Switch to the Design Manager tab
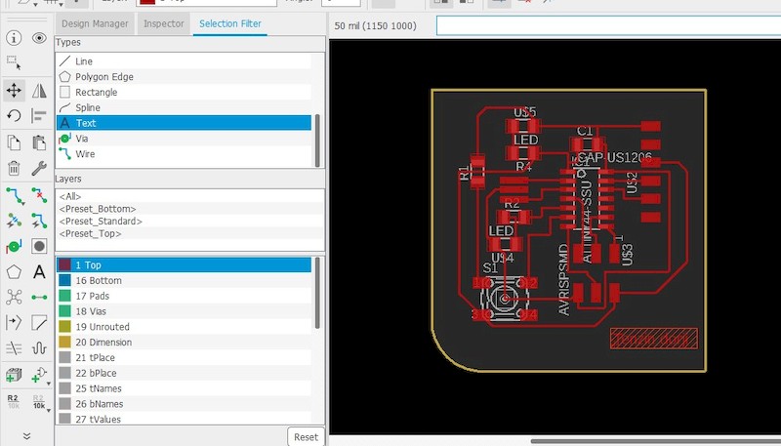This screenshot has height=446, width=781. click(x=95, y=23)
